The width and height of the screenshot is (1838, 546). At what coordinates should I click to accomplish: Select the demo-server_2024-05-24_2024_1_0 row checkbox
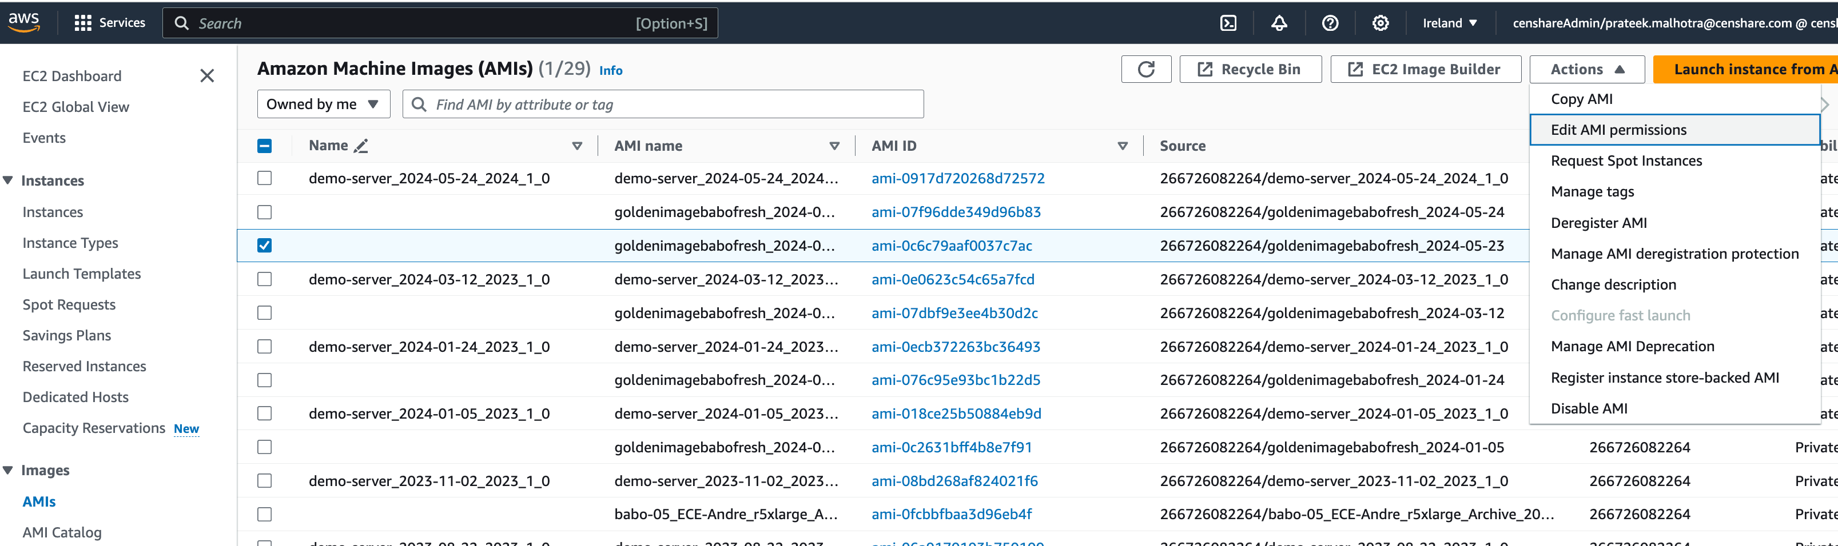tap(264, 178)
